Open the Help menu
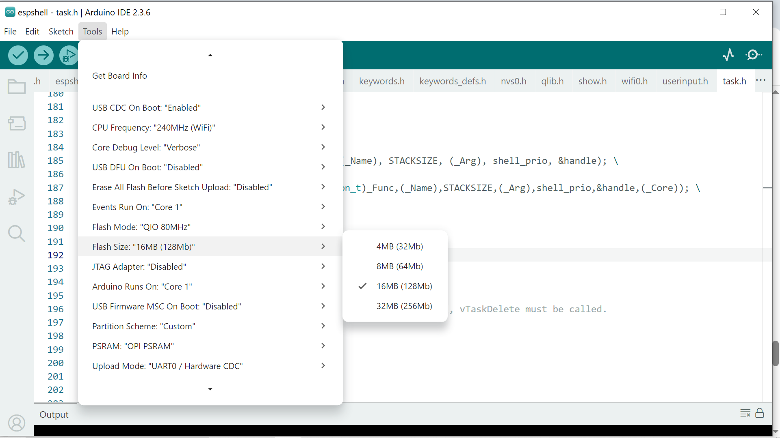 point(120,31)
